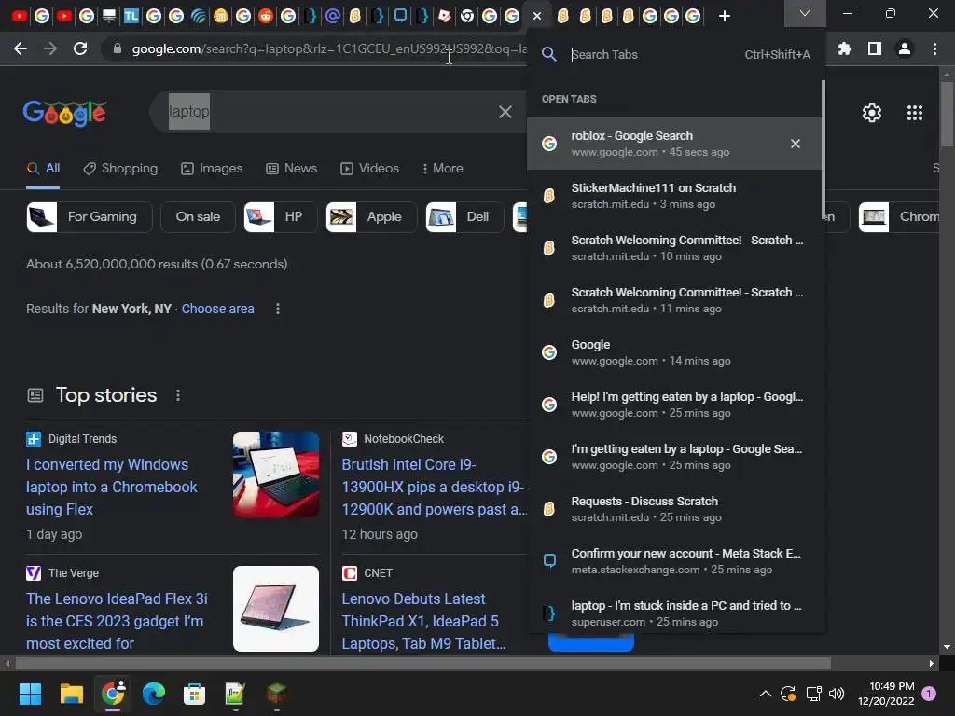Click the Choose area link

[x=217, y=309]
